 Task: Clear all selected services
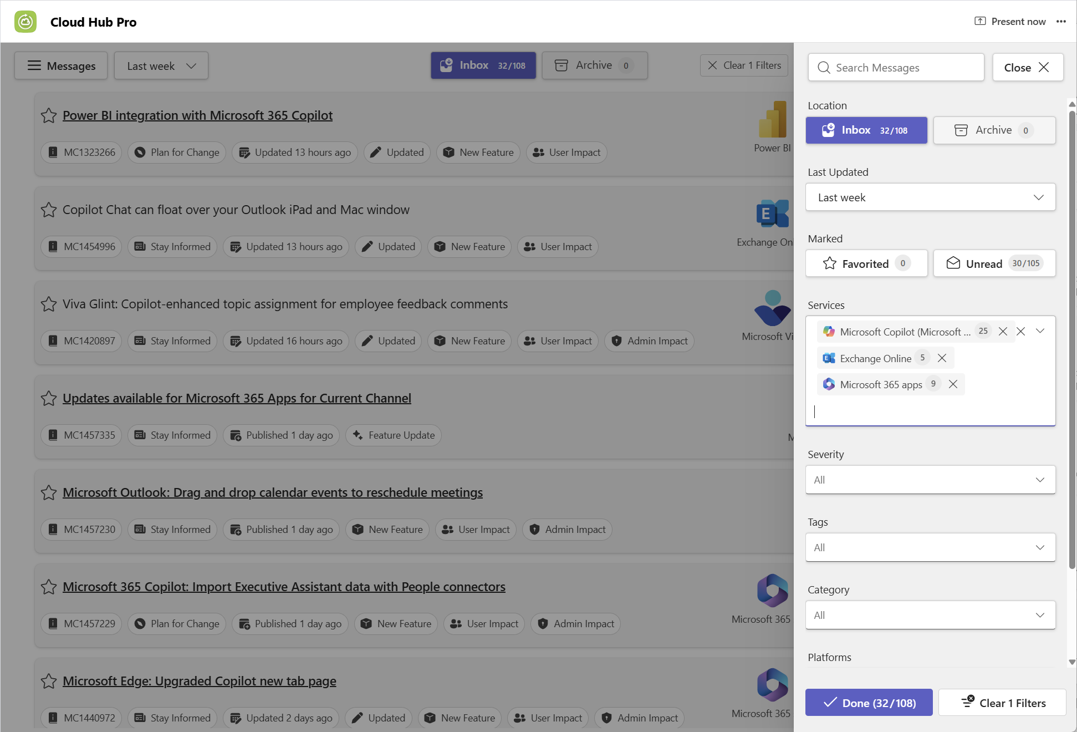pyautogui.click(x=1020, y=331)
